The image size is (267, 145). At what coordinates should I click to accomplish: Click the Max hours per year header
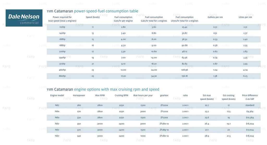(x=143, y=95)
